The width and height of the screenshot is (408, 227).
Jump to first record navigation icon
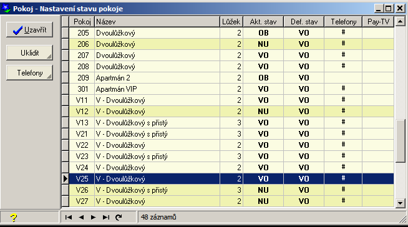click(x=69, y=217)
